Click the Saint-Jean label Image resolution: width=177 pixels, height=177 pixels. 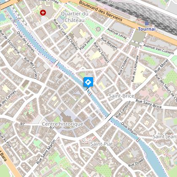click(x=165, y=137)
